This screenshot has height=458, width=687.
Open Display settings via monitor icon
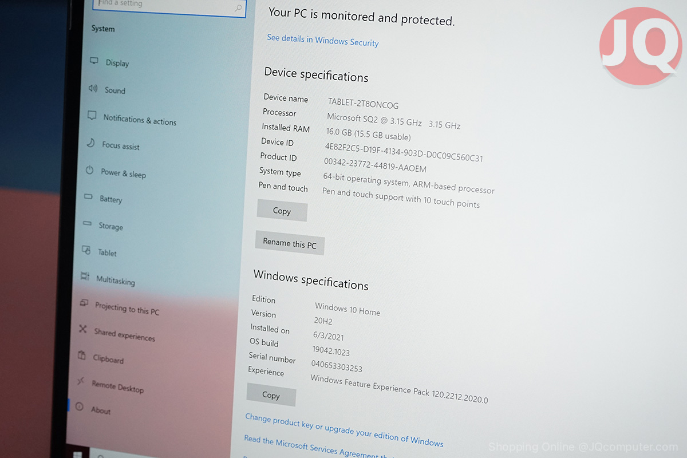click(x=94, y=61)
